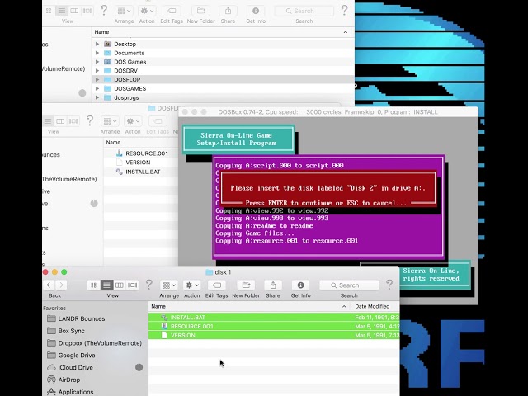
Task: Switch disk 1 window to cover flow view
Action: (x=132, y=285)
